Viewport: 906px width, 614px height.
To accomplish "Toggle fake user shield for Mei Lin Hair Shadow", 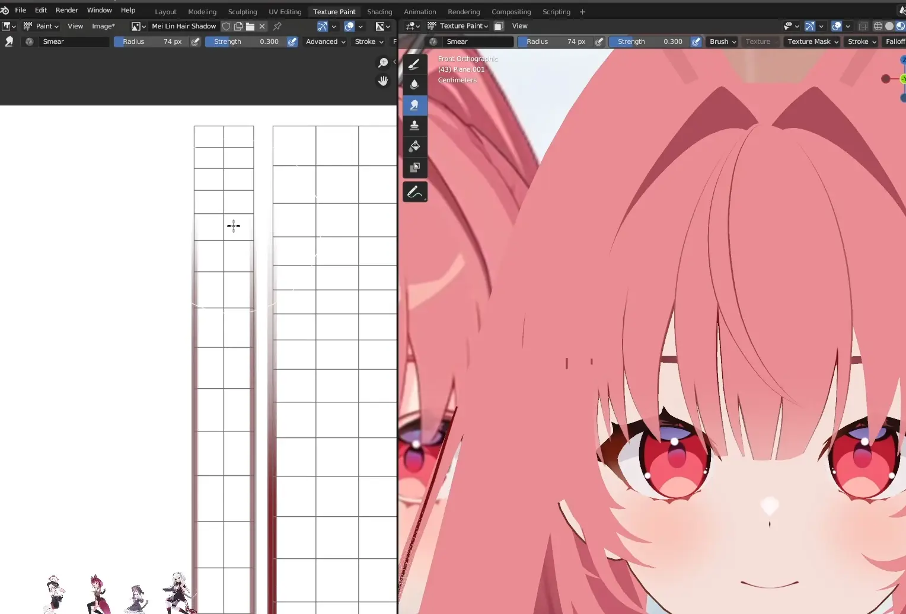I will (x=226, y=26).
